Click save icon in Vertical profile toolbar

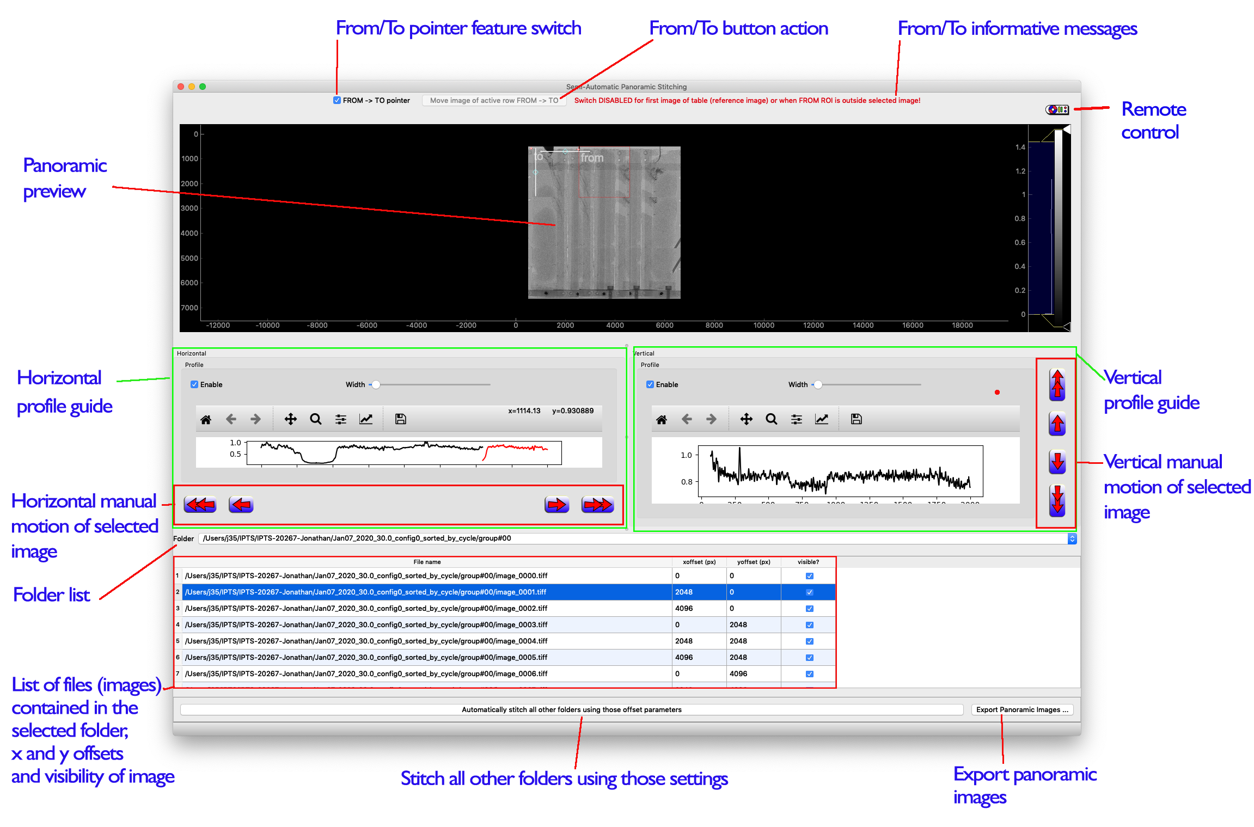click(x=856, y=419)
